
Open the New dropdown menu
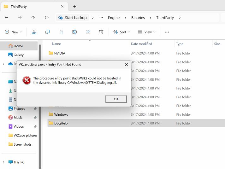click(13, 32)
